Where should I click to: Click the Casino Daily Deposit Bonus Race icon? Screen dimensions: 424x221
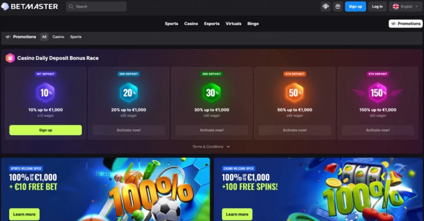pyautogui.click(x=10, y=58)
